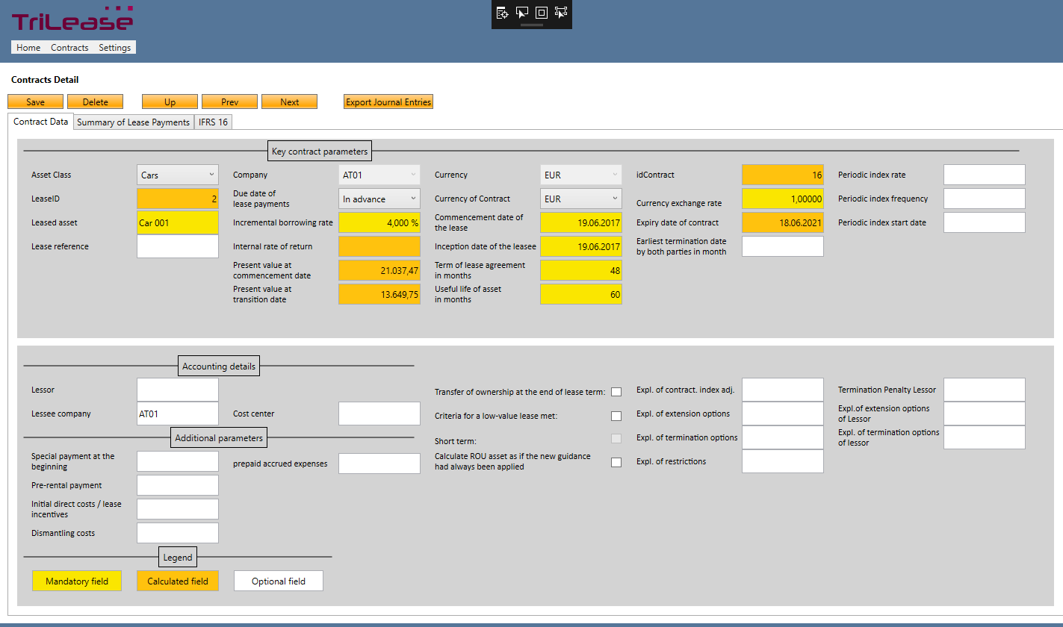Open the Settings menu

pyautogui.click(x=115, y=48)
